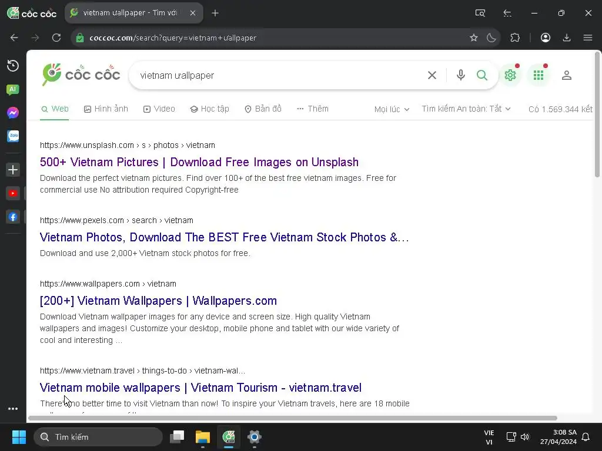Open the Unsplash Vietnam Pictures result
602x451 pixels.
199,162
